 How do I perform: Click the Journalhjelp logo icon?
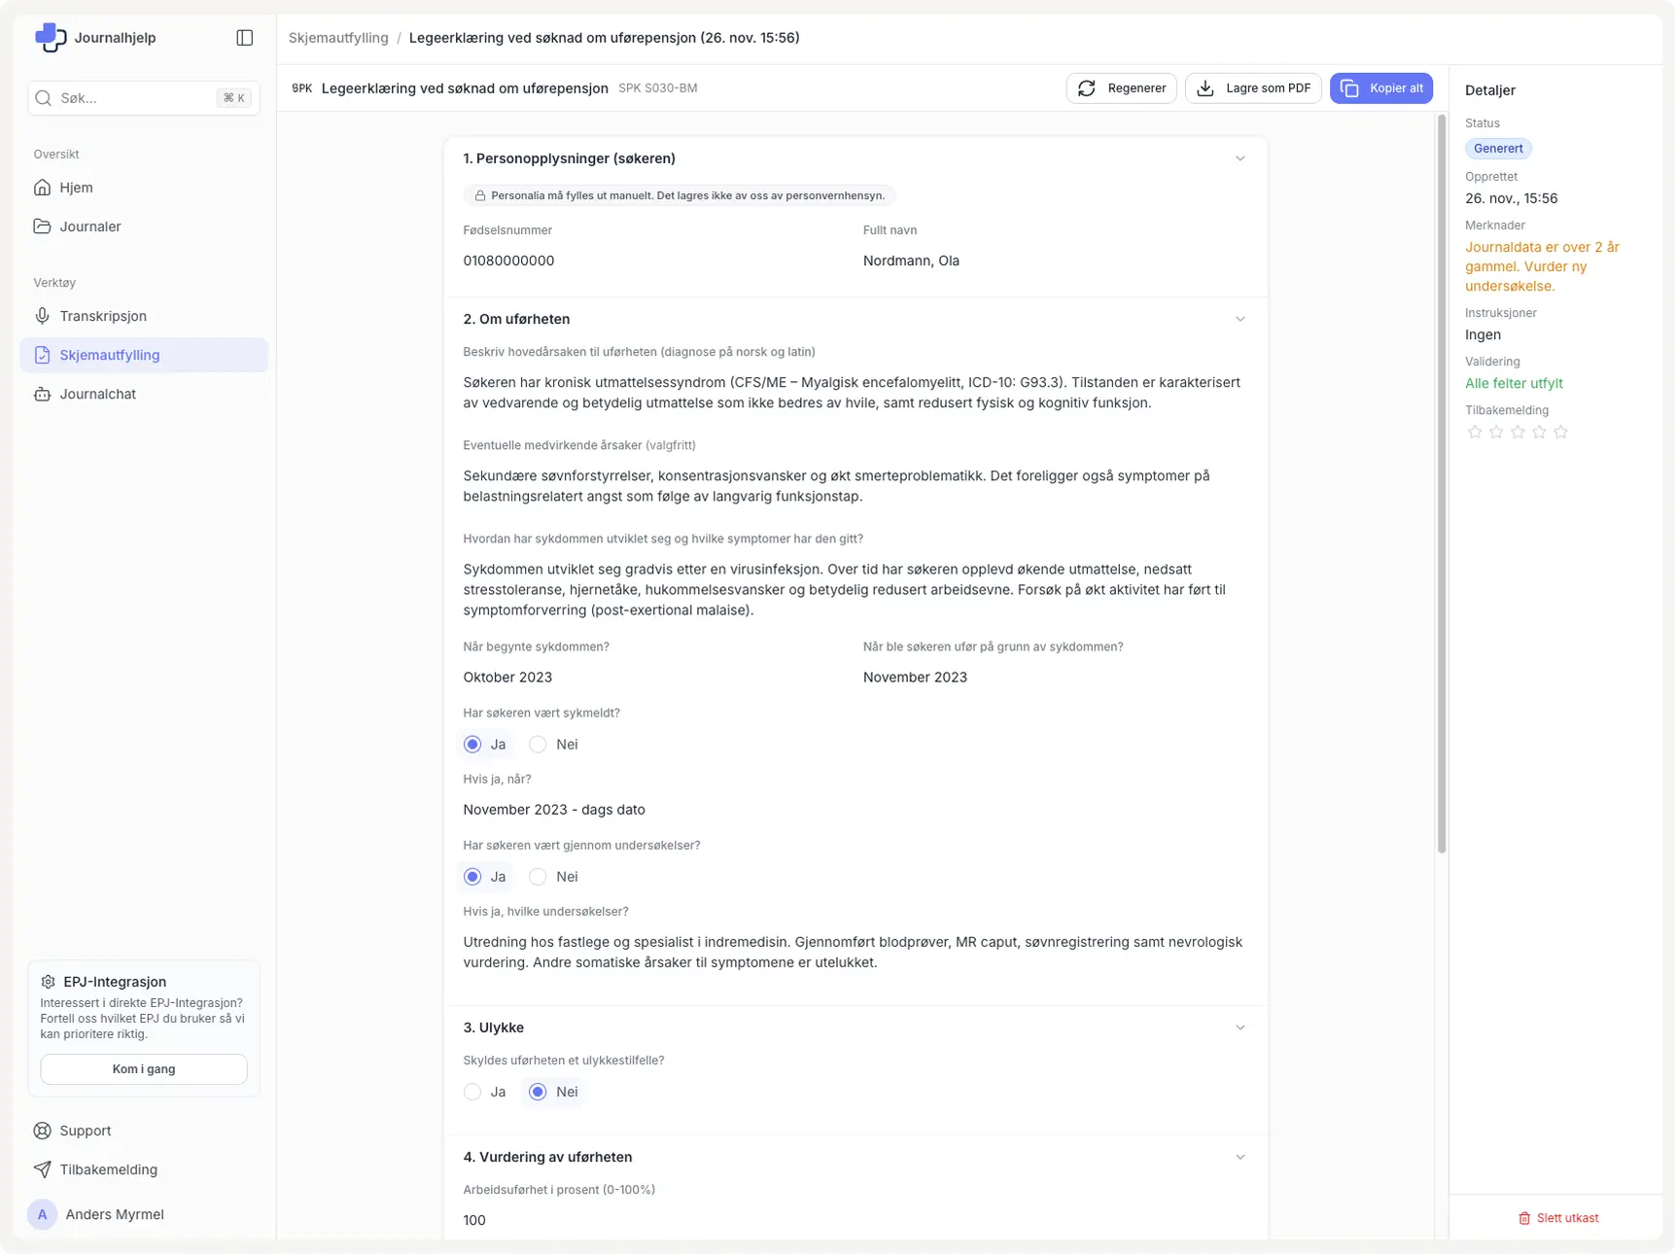click(50, 38)
